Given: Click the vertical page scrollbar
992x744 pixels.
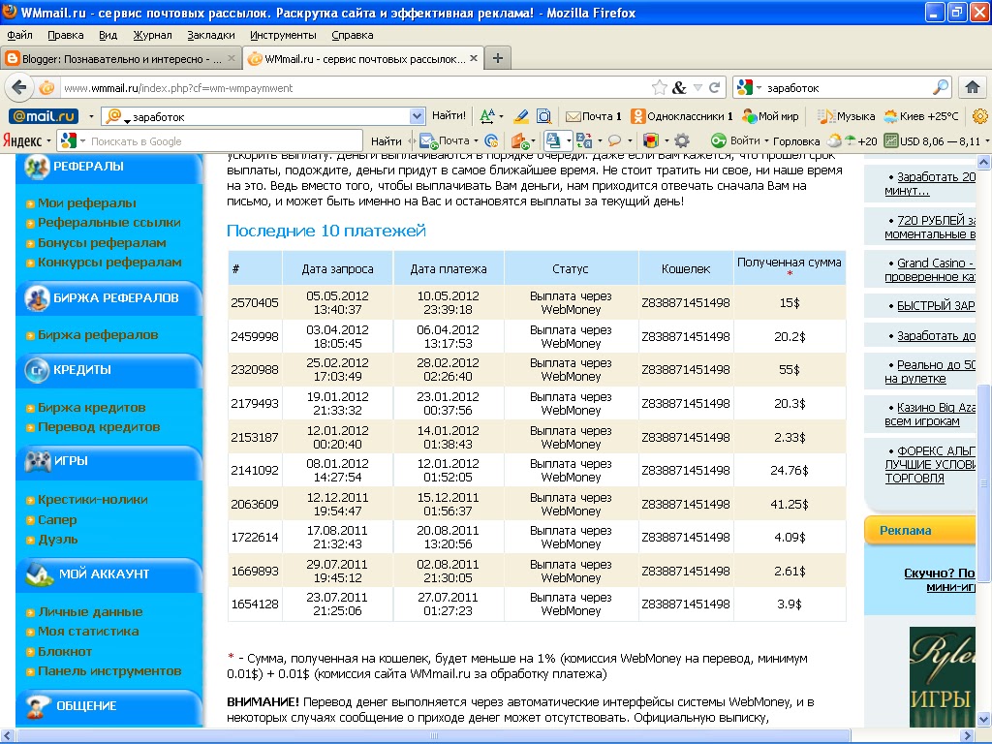Looking at the screenshot, I should [984, 443].
